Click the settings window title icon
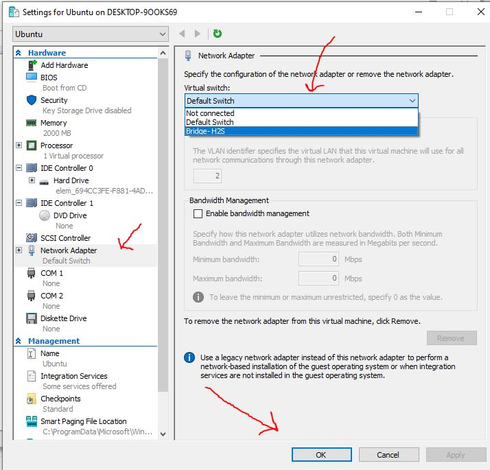This screenshot has height=470, width=490. tap(14, 12)
